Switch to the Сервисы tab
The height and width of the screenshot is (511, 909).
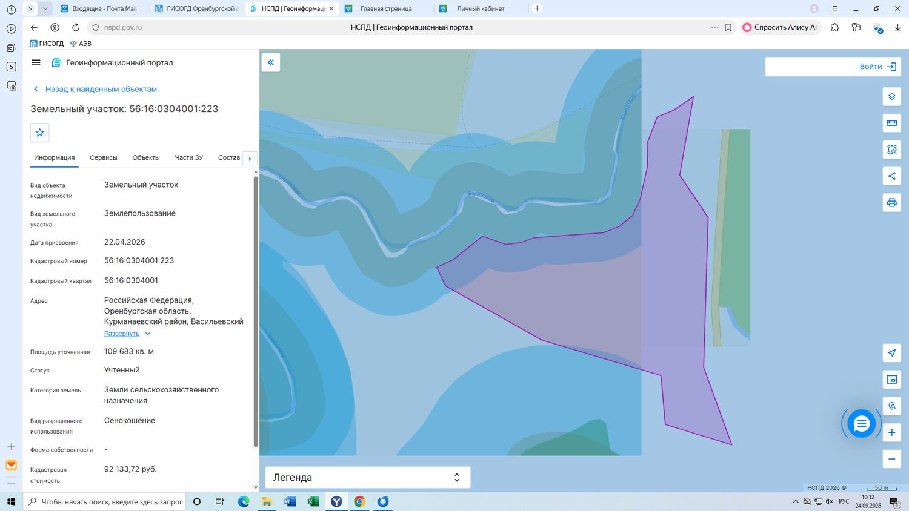[x=104, y=157]
